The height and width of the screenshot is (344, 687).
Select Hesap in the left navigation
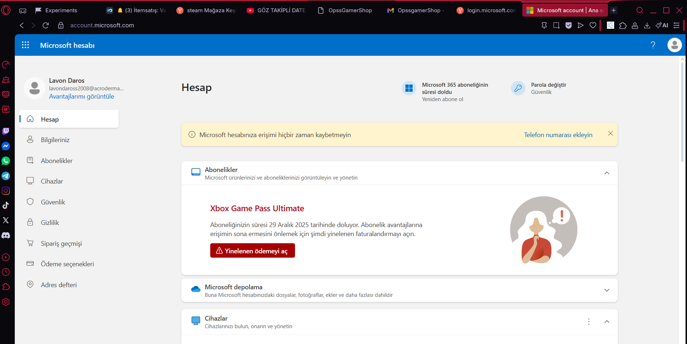tap(69, 119)
